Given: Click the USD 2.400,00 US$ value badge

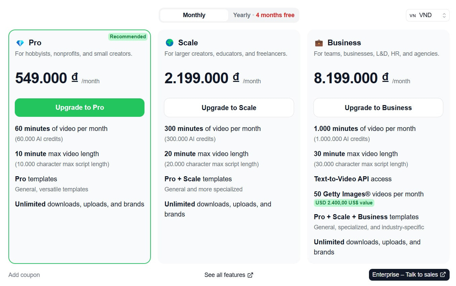Looking at the screenshot, I should coord(344,203).
